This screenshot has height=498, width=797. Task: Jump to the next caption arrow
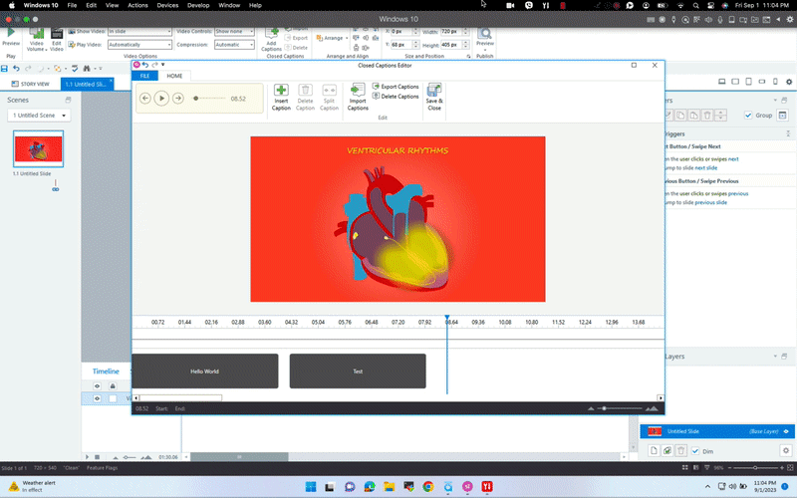pyautogui.click(x=178, y=99)
